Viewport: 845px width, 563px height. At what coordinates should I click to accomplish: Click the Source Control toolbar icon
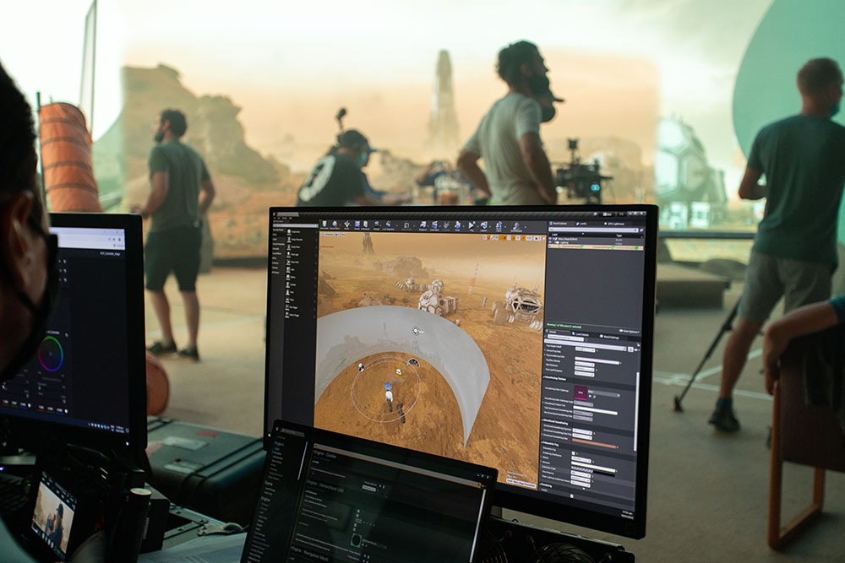click(335, 225)
